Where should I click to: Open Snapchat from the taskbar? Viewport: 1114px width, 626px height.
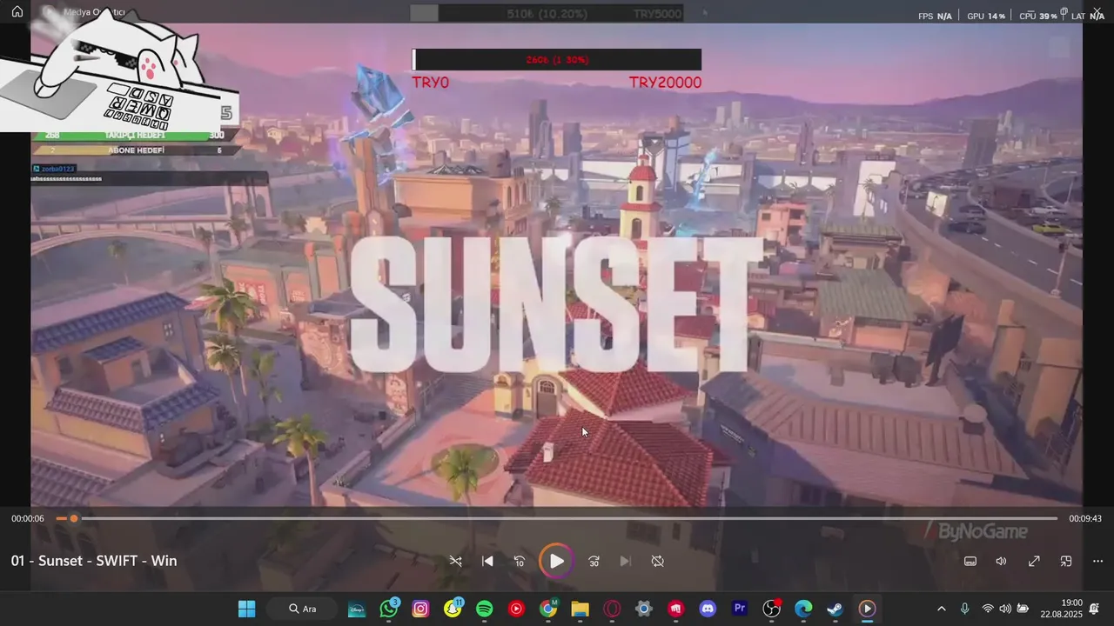pyautogui.click(x=453, y=609)
